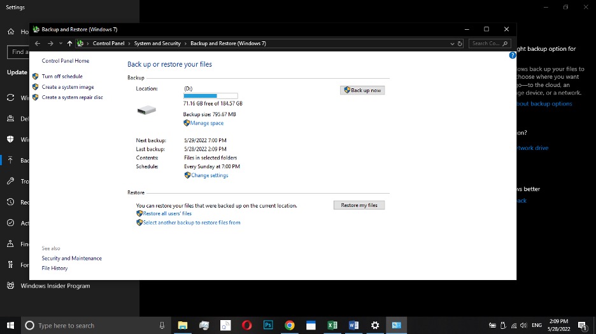Image resolution: width=596 pixels, height=334 pixels.
Task: Click the Control Panel breadcrumb
Action: (108, 44)
